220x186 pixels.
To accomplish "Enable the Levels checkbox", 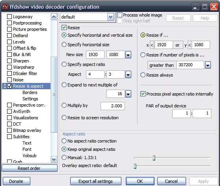I will pos(9,42).
